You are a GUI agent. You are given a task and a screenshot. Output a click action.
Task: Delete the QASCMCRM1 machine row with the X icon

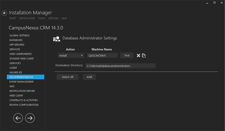pos(138,55)
